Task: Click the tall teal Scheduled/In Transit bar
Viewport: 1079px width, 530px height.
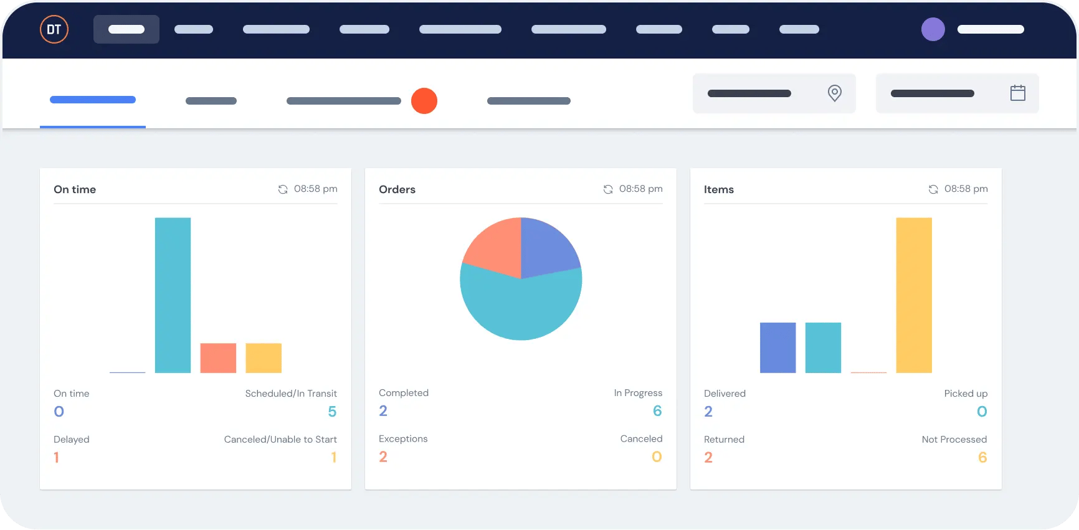Action: point(173,295)
